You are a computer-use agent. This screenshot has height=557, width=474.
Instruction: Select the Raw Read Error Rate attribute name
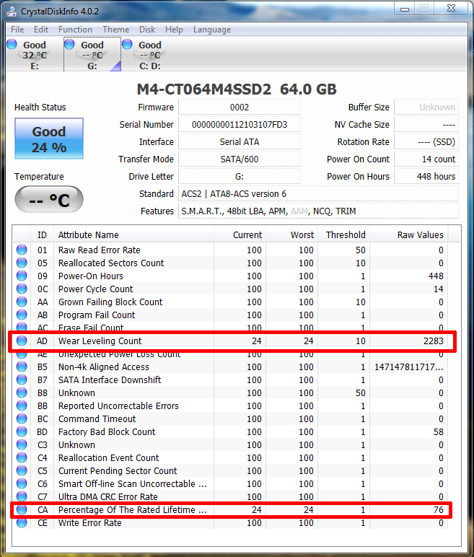(99, 250)
